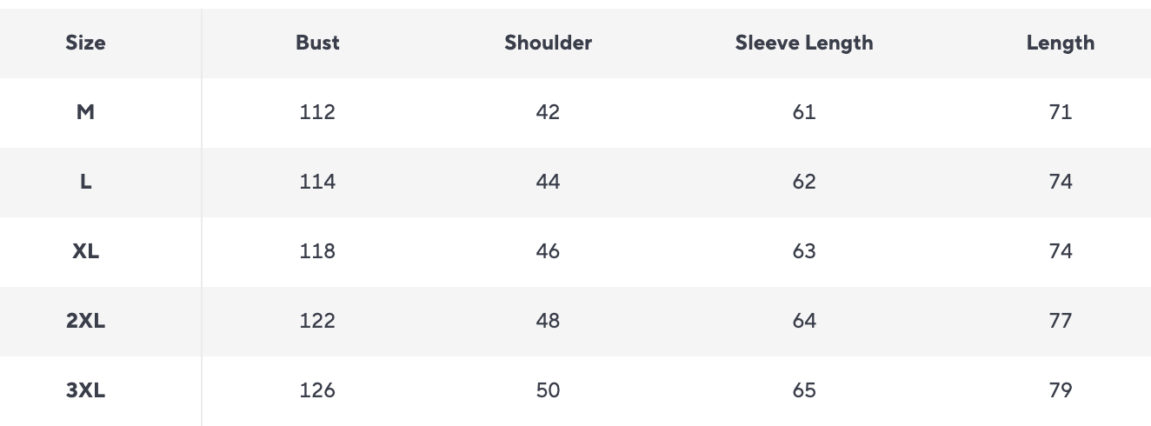The height and width of the screenshot is (426, 1151).
Task: Click the Length column header
Action: tap(1060, 43)
